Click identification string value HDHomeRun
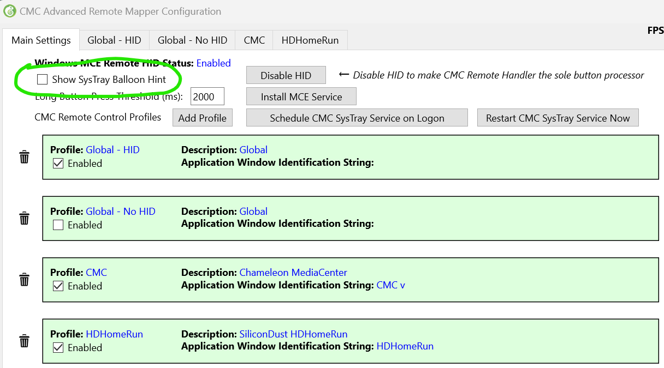This screenshot has width=664, height=368. [405, 346]
